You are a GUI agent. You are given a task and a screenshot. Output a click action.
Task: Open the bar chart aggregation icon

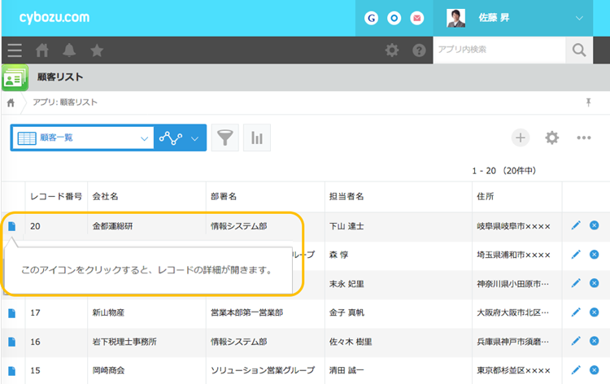point(257,138)
